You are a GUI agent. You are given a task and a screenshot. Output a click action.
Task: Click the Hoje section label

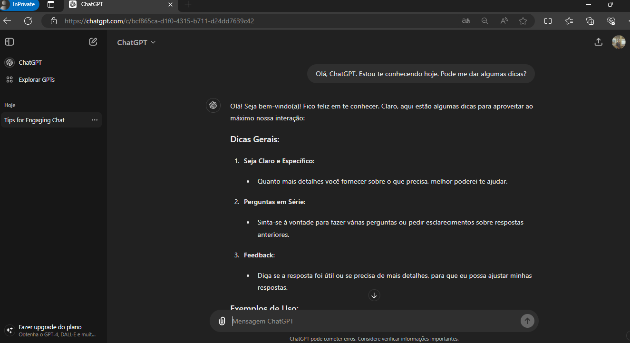coord(10,105)
